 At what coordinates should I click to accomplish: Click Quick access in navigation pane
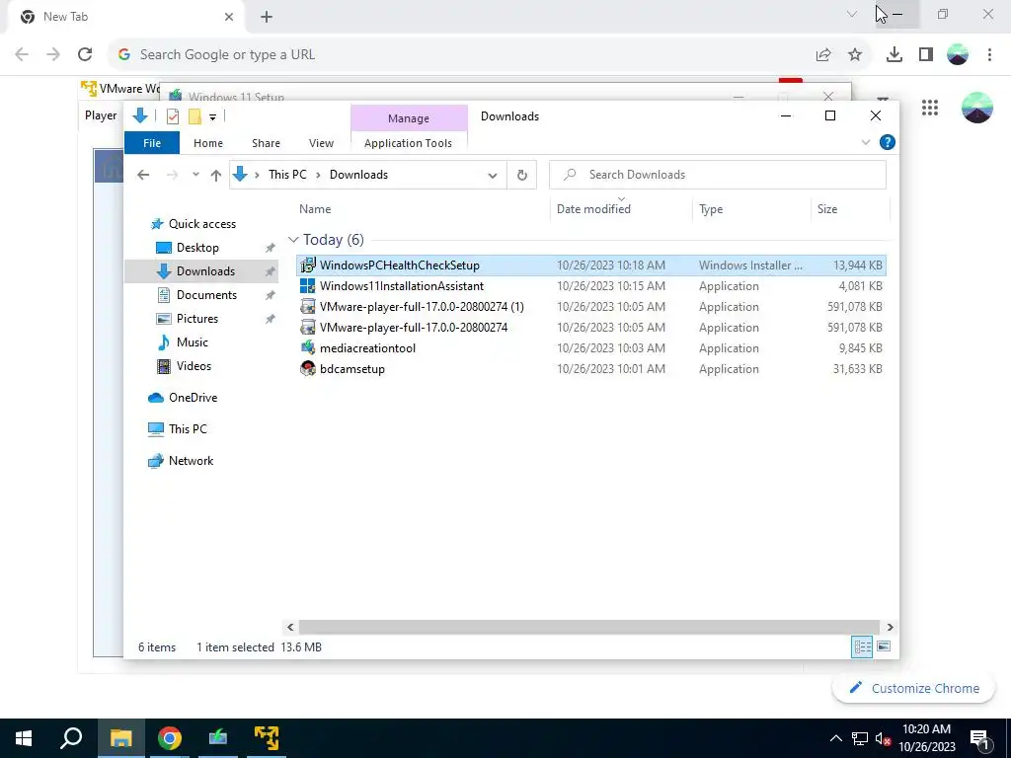201,224
